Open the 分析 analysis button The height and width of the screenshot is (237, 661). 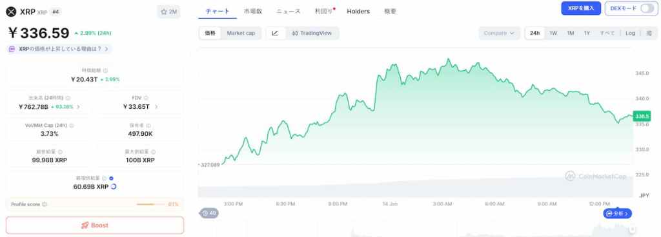click(x=618, y=213)
